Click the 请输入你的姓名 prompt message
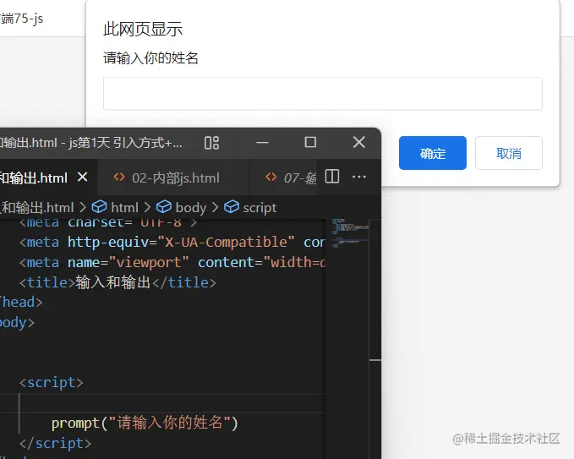This screenshot has width=574, height=459. pos(150,57)
